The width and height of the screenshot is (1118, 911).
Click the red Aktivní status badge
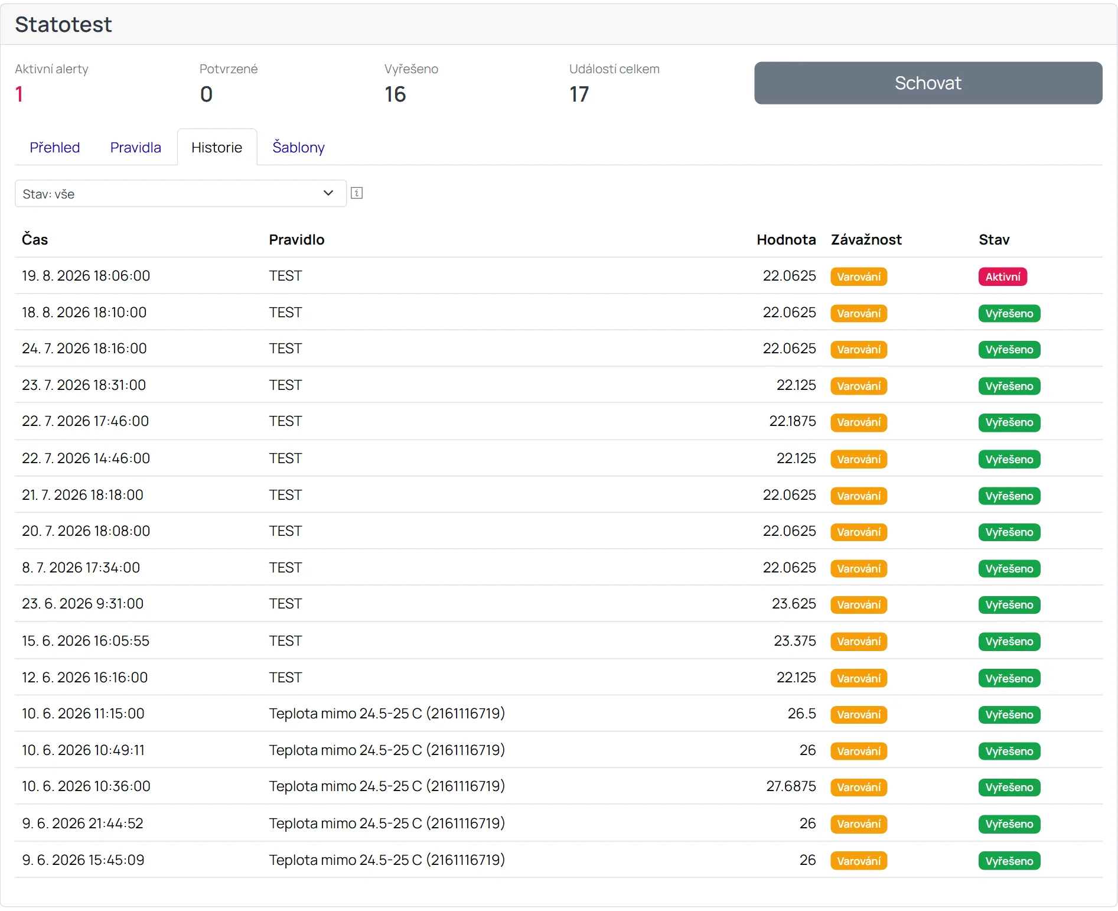click(1002, 276)
